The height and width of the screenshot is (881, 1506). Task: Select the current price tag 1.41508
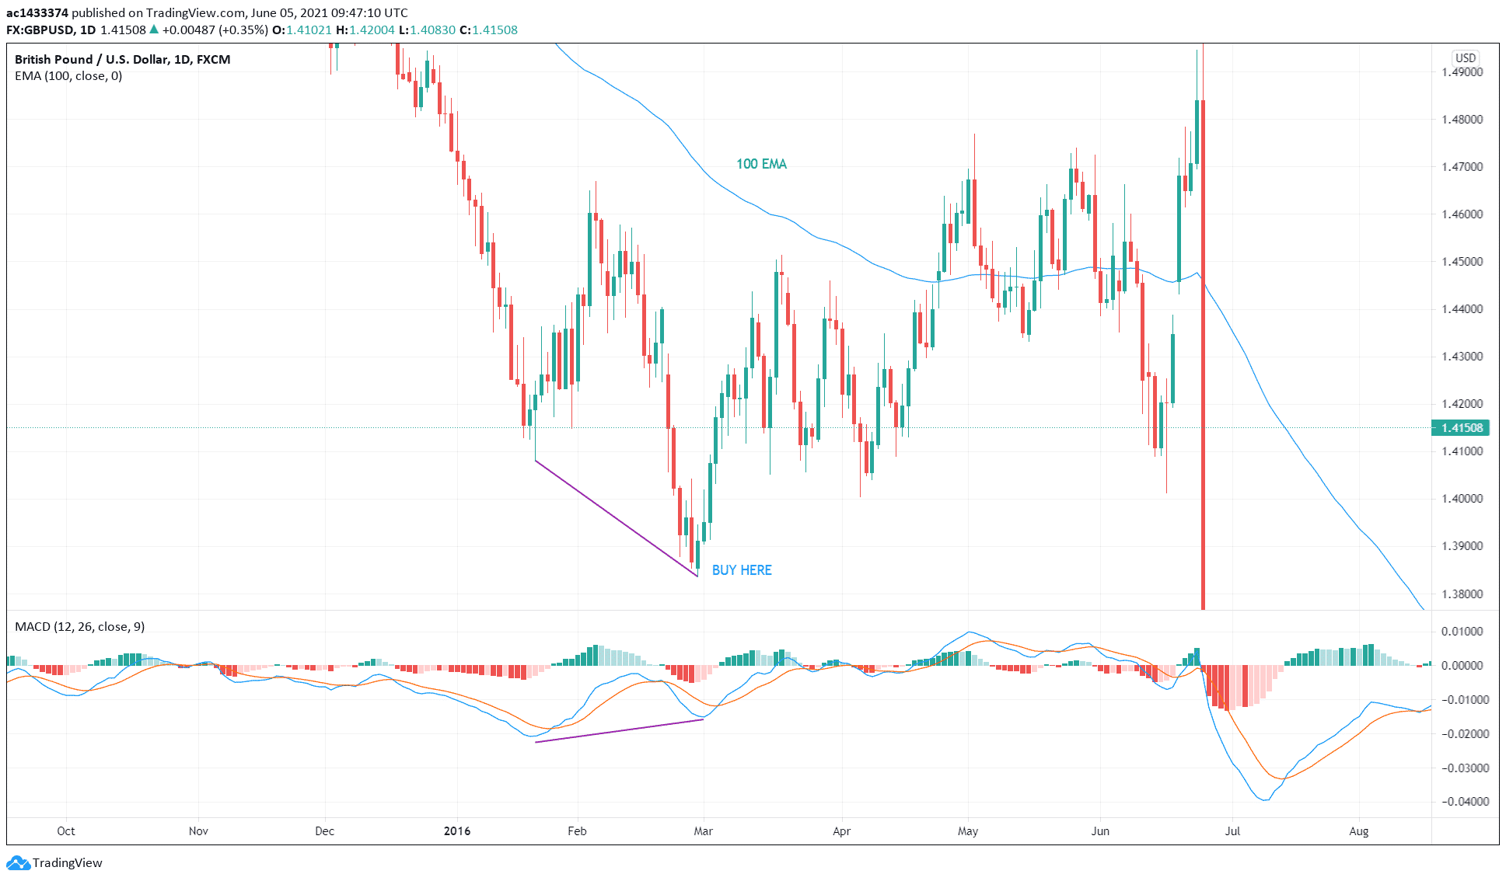click(1462, 428)
